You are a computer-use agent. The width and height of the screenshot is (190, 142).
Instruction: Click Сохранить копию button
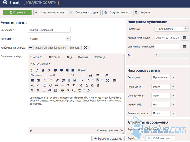point(117,12)
